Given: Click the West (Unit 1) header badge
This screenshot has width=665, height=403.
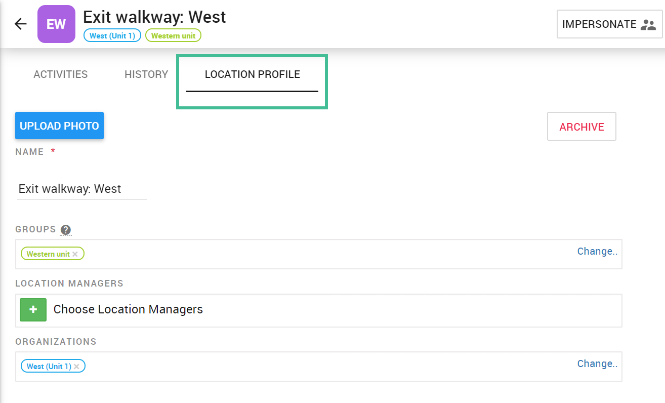Looking at the screenshot, I should pyautogui.click(x=112, y=36).
